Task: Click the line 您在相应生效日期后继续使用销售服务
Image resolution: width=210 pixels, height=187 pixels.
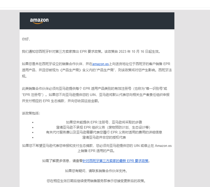Action: coord(96,181)
